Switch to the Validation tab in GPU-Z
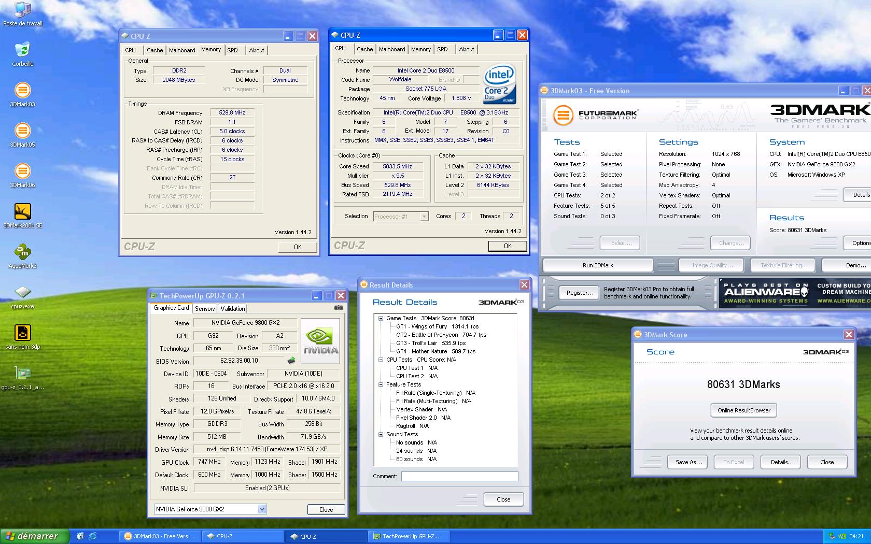Screen dimensions: 871x544 (x=233, y=308)
